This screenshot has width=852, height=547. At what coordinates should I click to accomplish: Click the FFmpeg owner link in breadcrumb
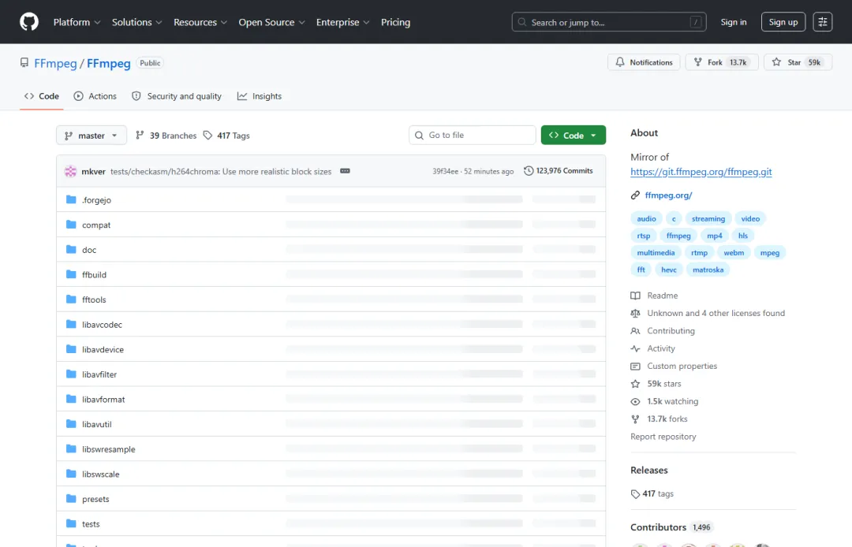tap(55, 64)
